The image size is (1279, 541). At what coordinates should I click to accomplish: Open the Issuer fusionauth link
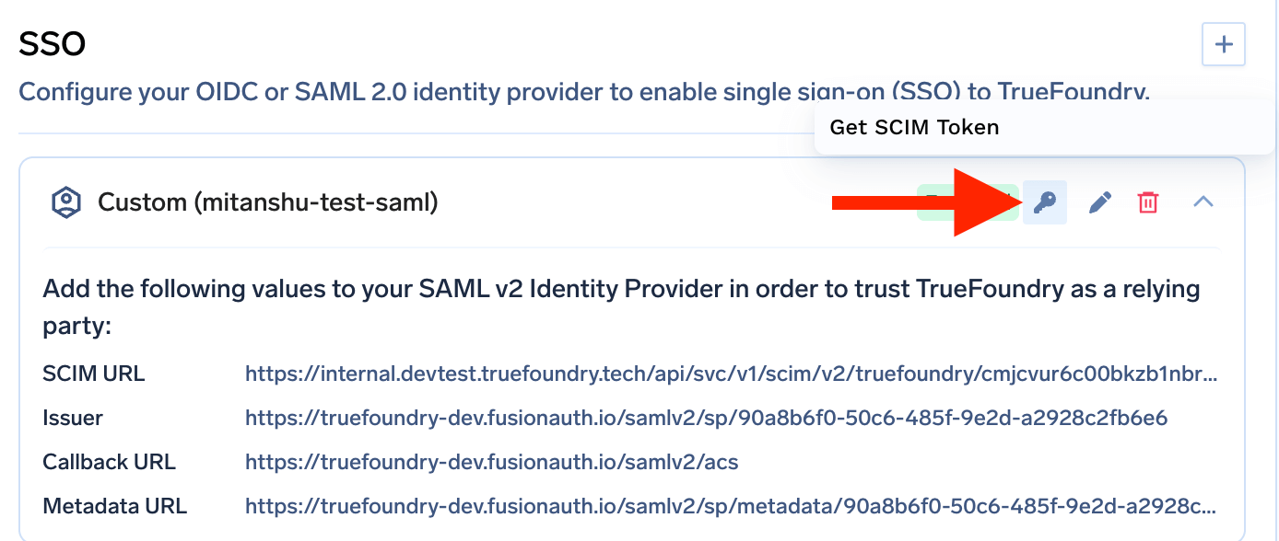[705, 418]
